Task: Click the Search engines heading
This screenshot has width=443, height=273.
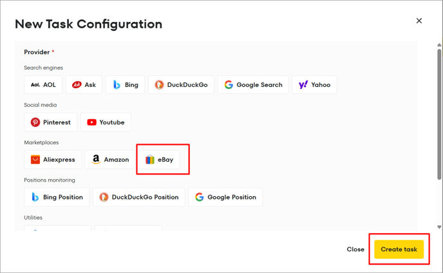Action: pyautogui.click(x=43, y=68)
